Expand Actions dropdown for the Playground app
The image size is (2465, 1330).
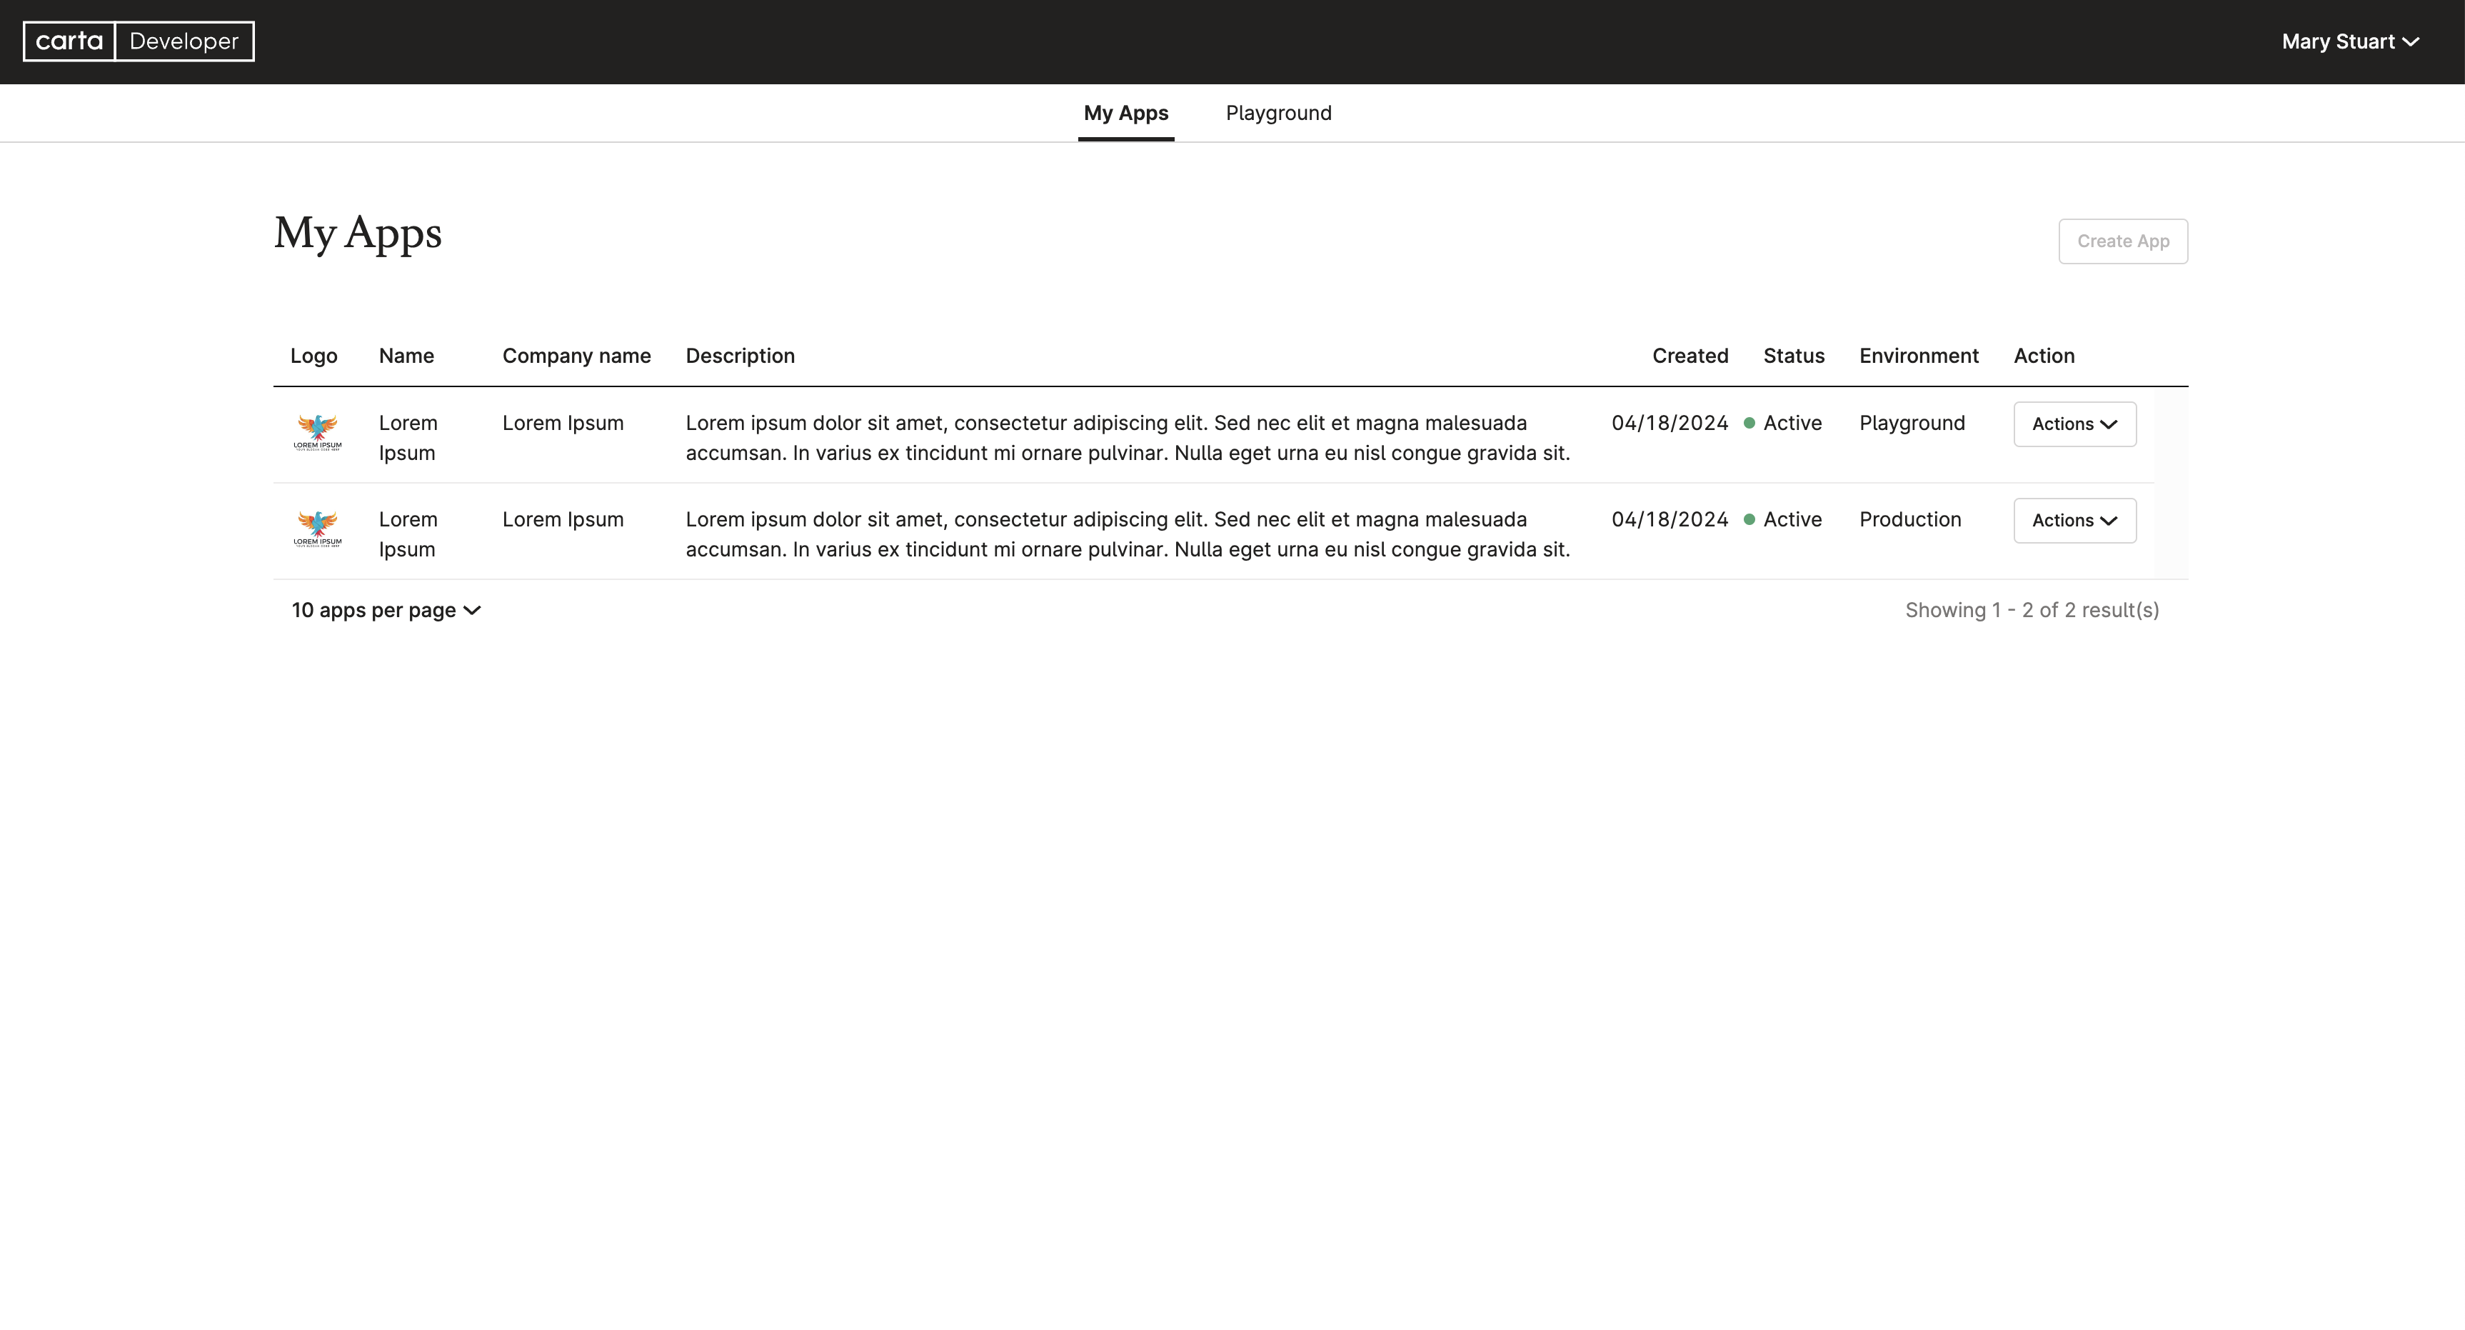click(x=2074, y=424)
